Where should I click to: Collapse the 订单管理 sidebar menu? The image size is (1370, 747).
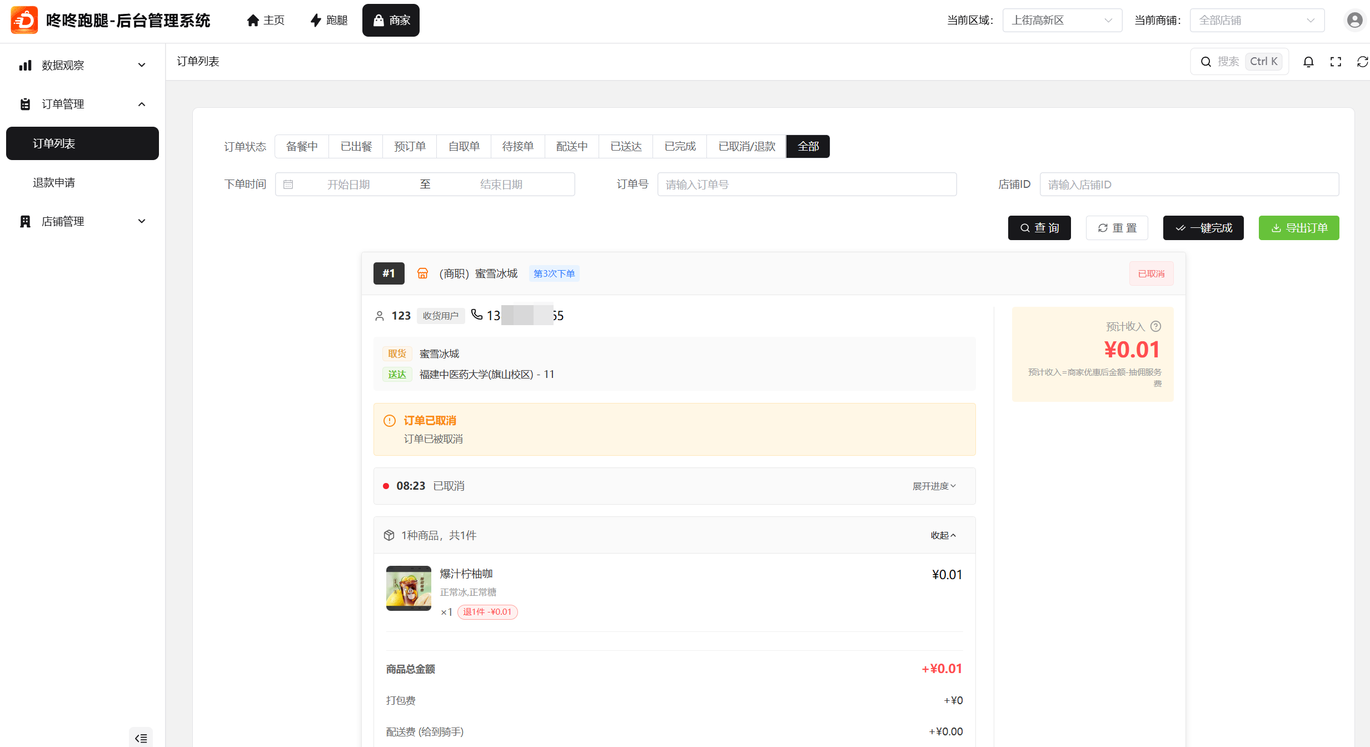coord(82,104)
